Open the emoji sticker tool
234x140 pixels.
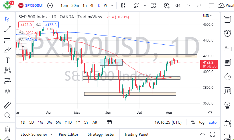7,91
